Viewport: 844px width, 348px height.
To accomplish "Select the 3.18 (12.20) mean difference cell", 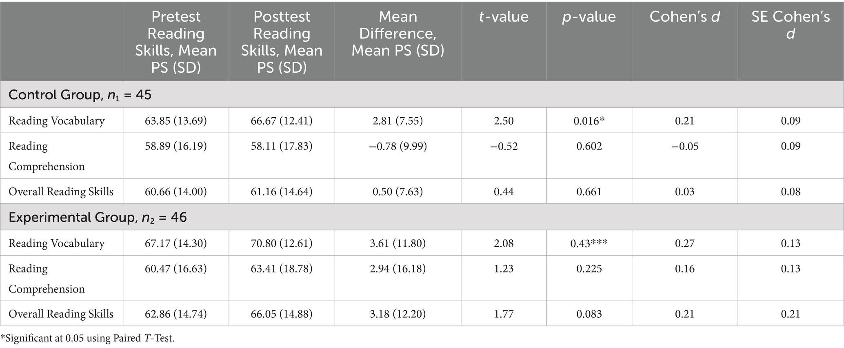I will click(398, 314).
